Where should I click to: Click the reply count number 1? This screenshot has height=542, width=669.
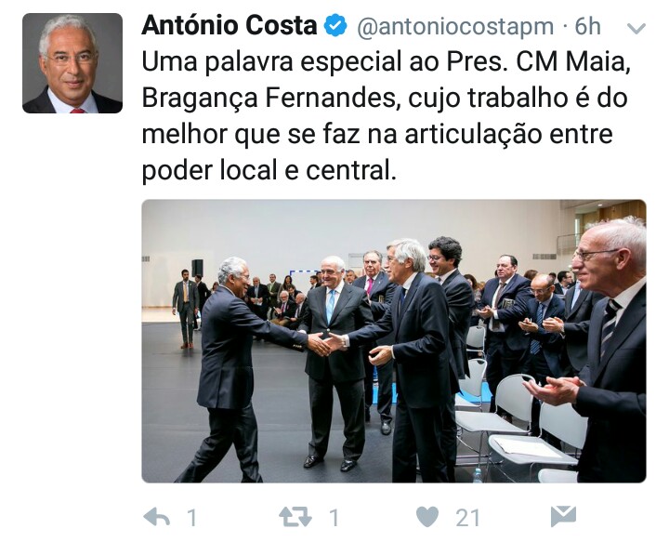(x=192, y=518)
